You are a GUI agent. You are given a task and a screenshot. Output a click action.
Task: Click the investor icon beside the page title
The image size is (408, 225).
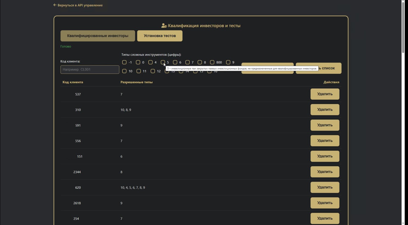[x=164, y=26]
